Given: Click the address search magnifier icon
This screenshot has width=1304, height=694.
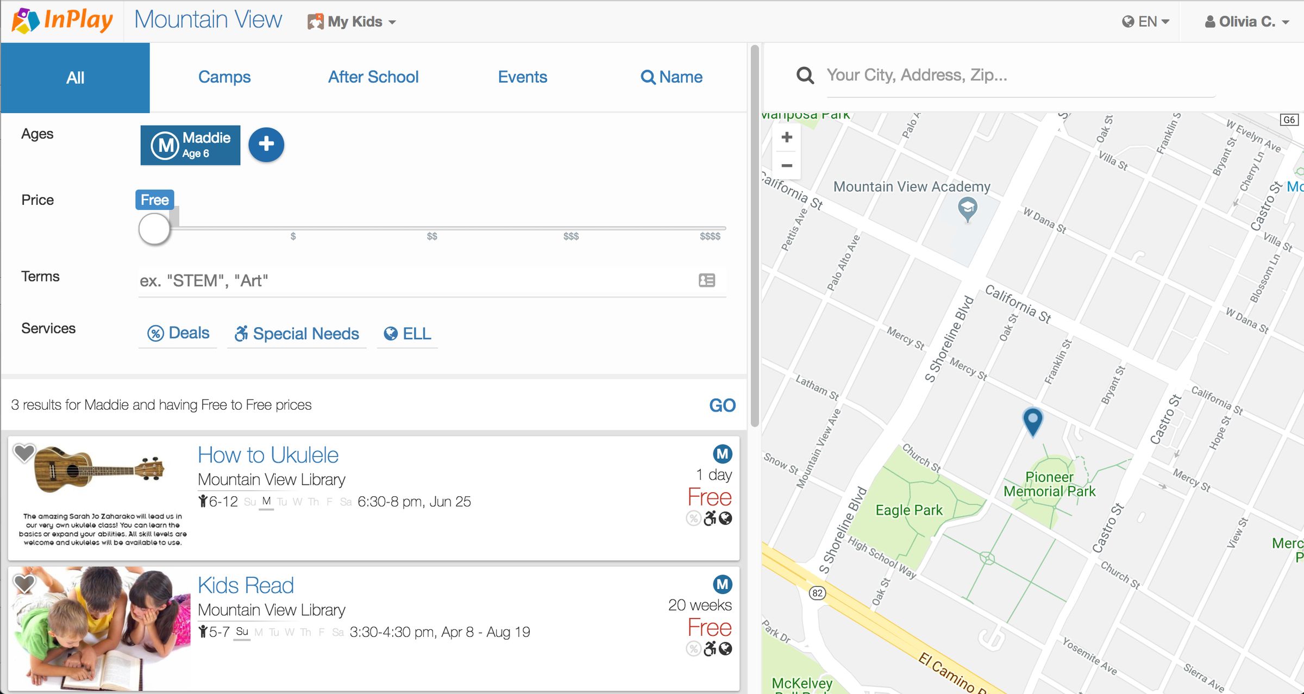Looking at the screenshot, I should click(x=805, y=76).
